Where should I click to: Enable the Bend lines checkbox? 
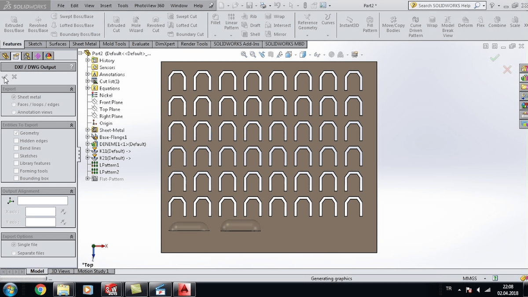click(17, 148)
